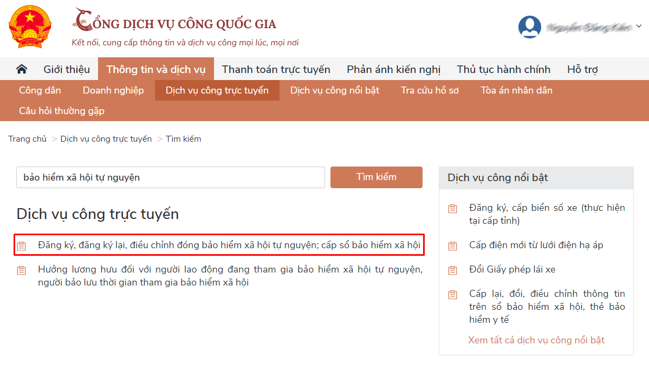Image resolution: width=649 pixels, height=365 pixels.
Task: Open the Thủ tục hành chính menu
Action: [503, 69]
